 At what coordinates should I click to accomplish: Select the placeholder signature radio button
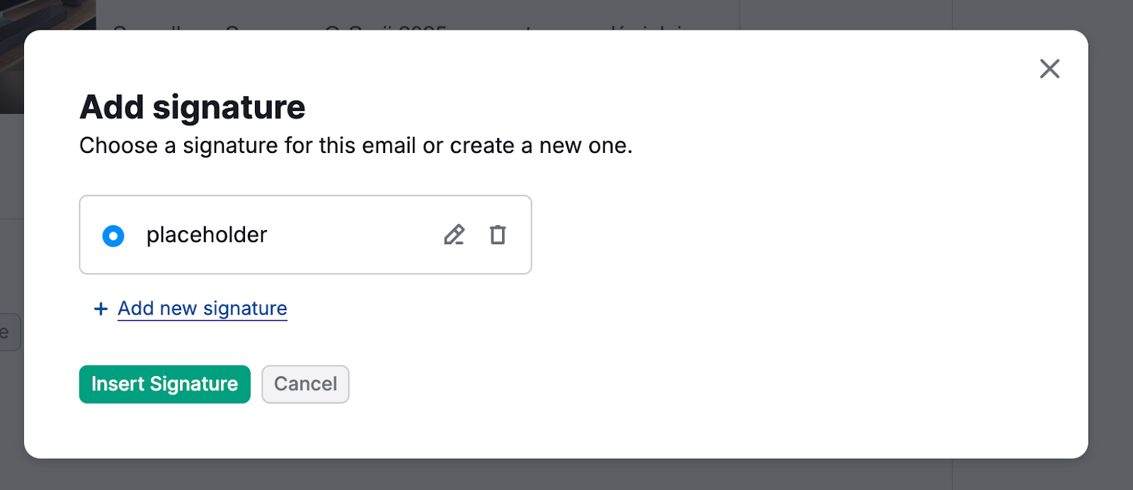(113, 236)
